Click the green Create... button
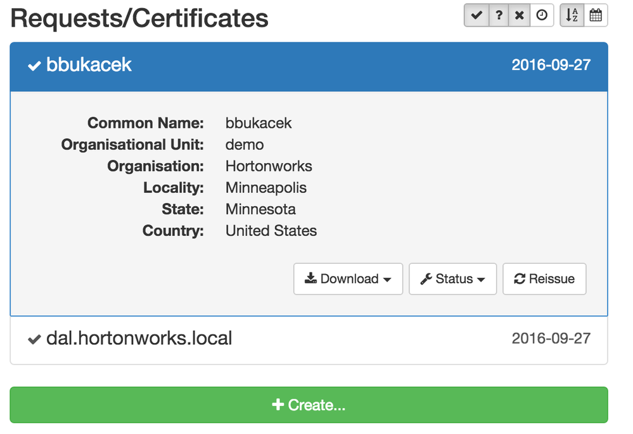The image size is (633, 434). tap(309, 405)
